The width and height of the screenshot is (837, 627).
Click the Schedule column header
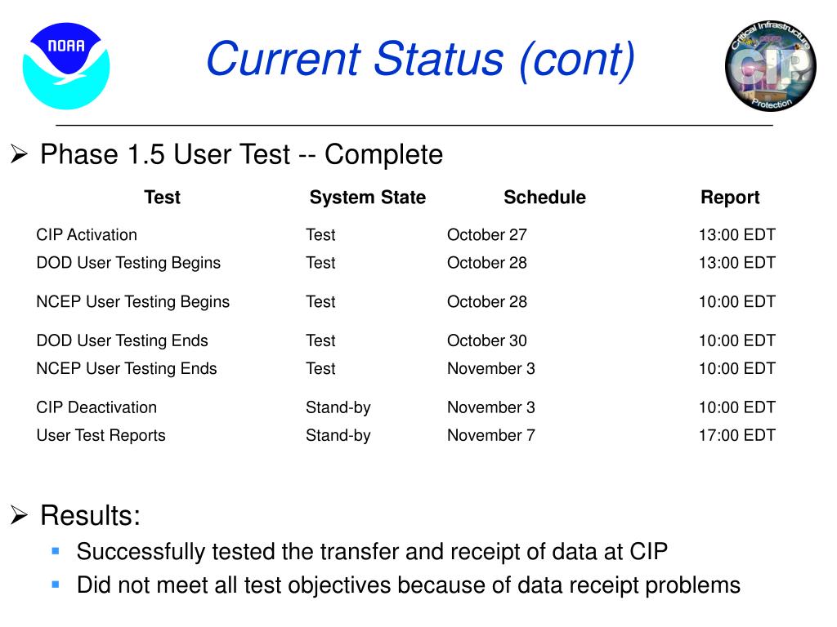[544, 198]
